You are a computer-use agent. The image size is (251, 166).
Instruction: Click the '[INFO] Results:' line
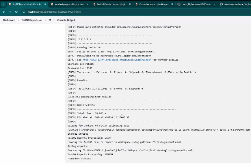tap(78, 80)
